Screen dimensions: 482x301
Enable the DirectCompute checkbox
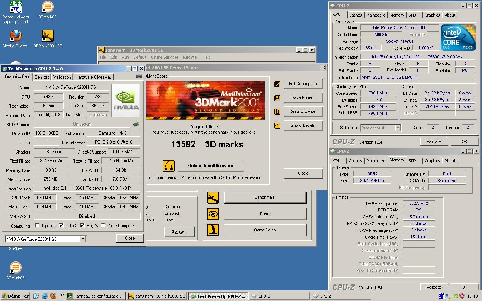click(x=103, y=226)
